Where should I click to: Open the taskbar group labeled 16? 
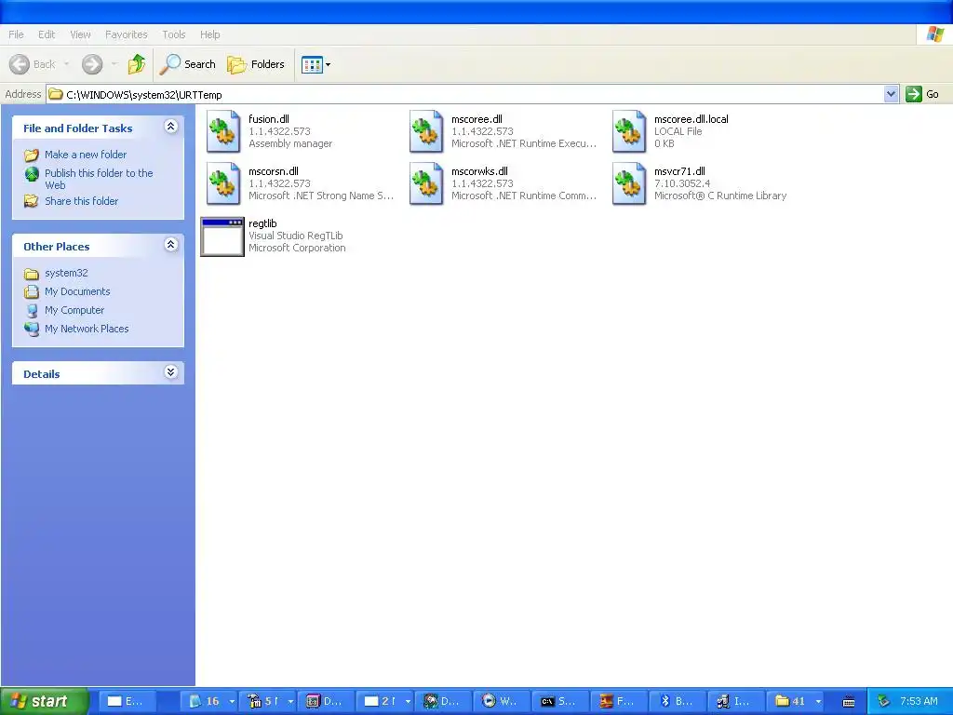[x=211, y=702]
